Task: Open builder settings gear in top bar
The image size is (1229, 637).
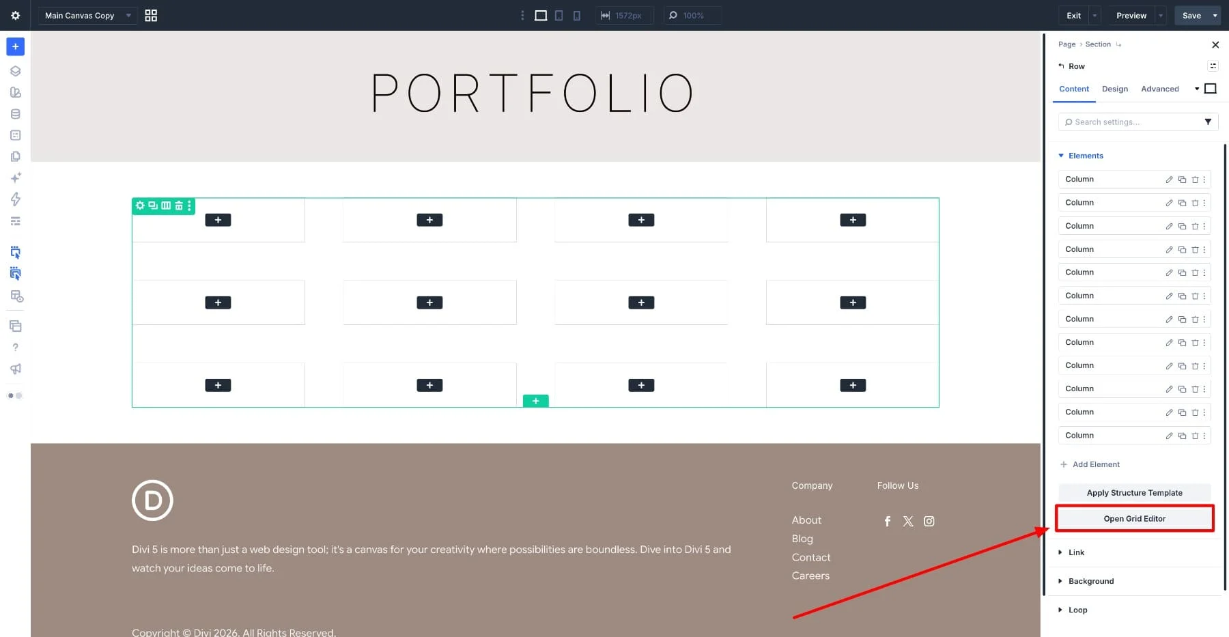Action: coord(15,15)
